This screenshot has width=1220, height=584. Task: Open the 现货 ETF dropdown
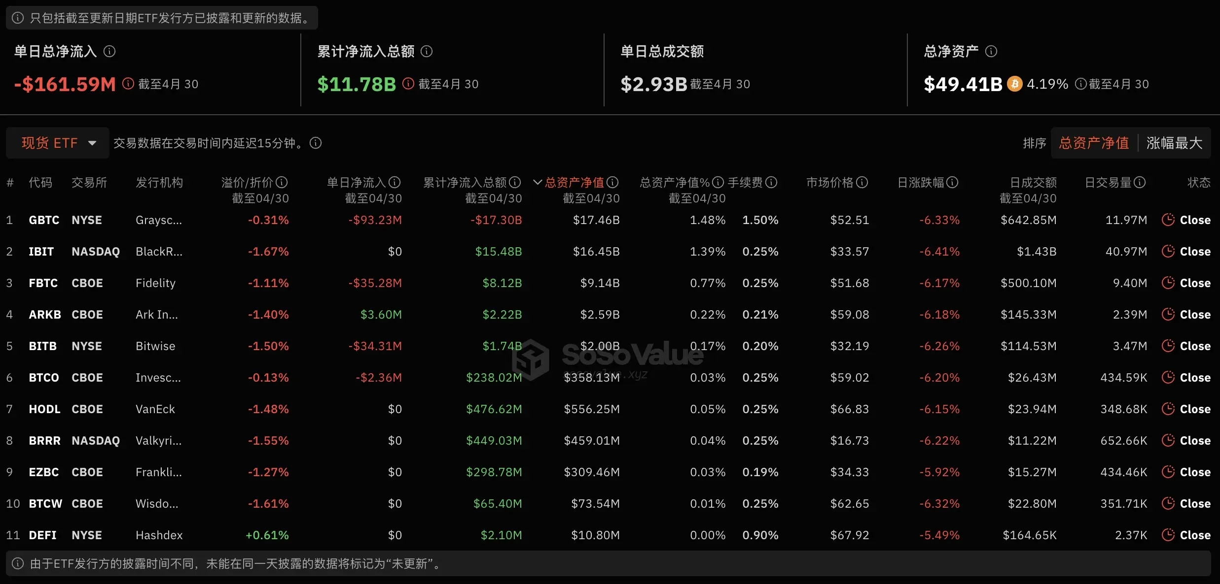[x=57, y=143]
